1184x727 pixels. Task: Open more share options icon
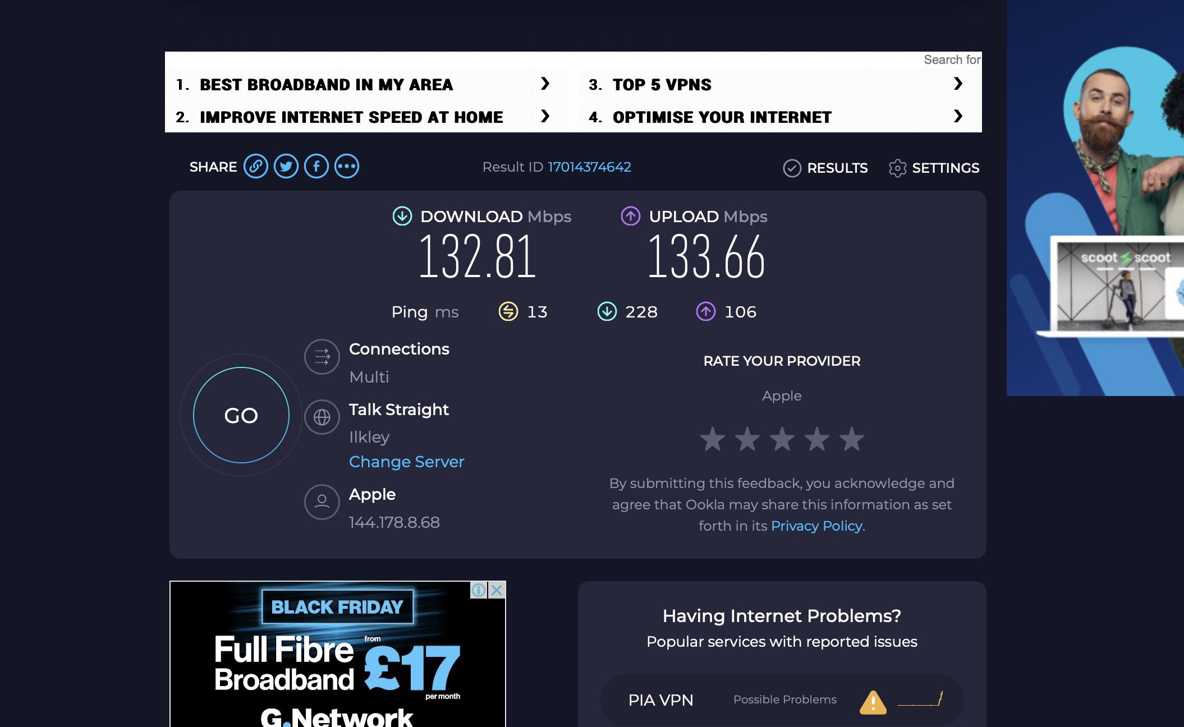pyautogui.click(x=347, y=167)
